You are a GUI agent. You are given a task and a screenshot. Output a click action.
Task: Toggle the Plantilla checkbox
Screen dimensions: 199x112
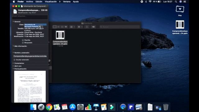(23, 40)
